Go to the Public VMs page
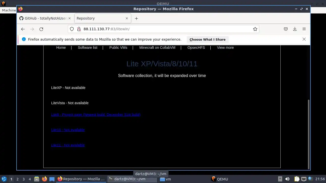The height and width of the screenshot is (183, 326). [x=118, y=48]
